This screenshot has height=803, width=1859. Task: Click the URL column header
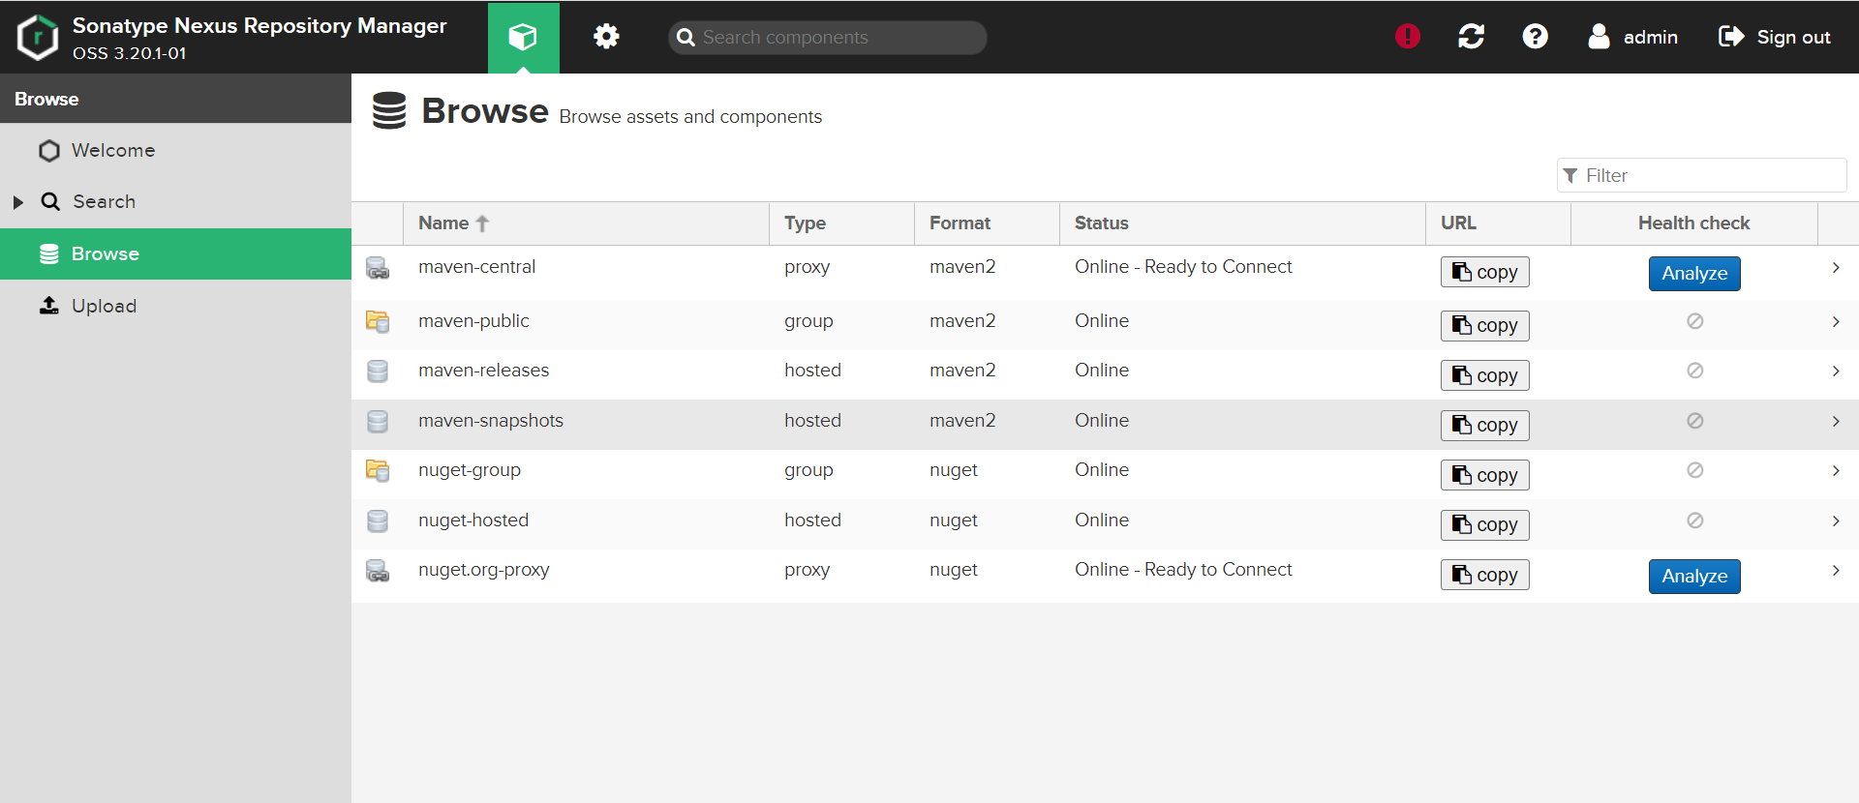(1498, 223)
